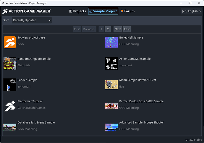Maximize the Project Manager window

(190, 3)
